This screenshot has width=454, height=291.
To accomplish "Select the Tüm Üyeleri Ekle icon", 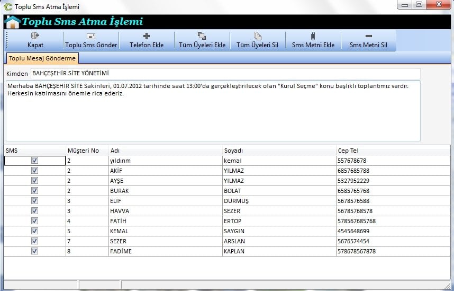I will (x=202, y=36).
